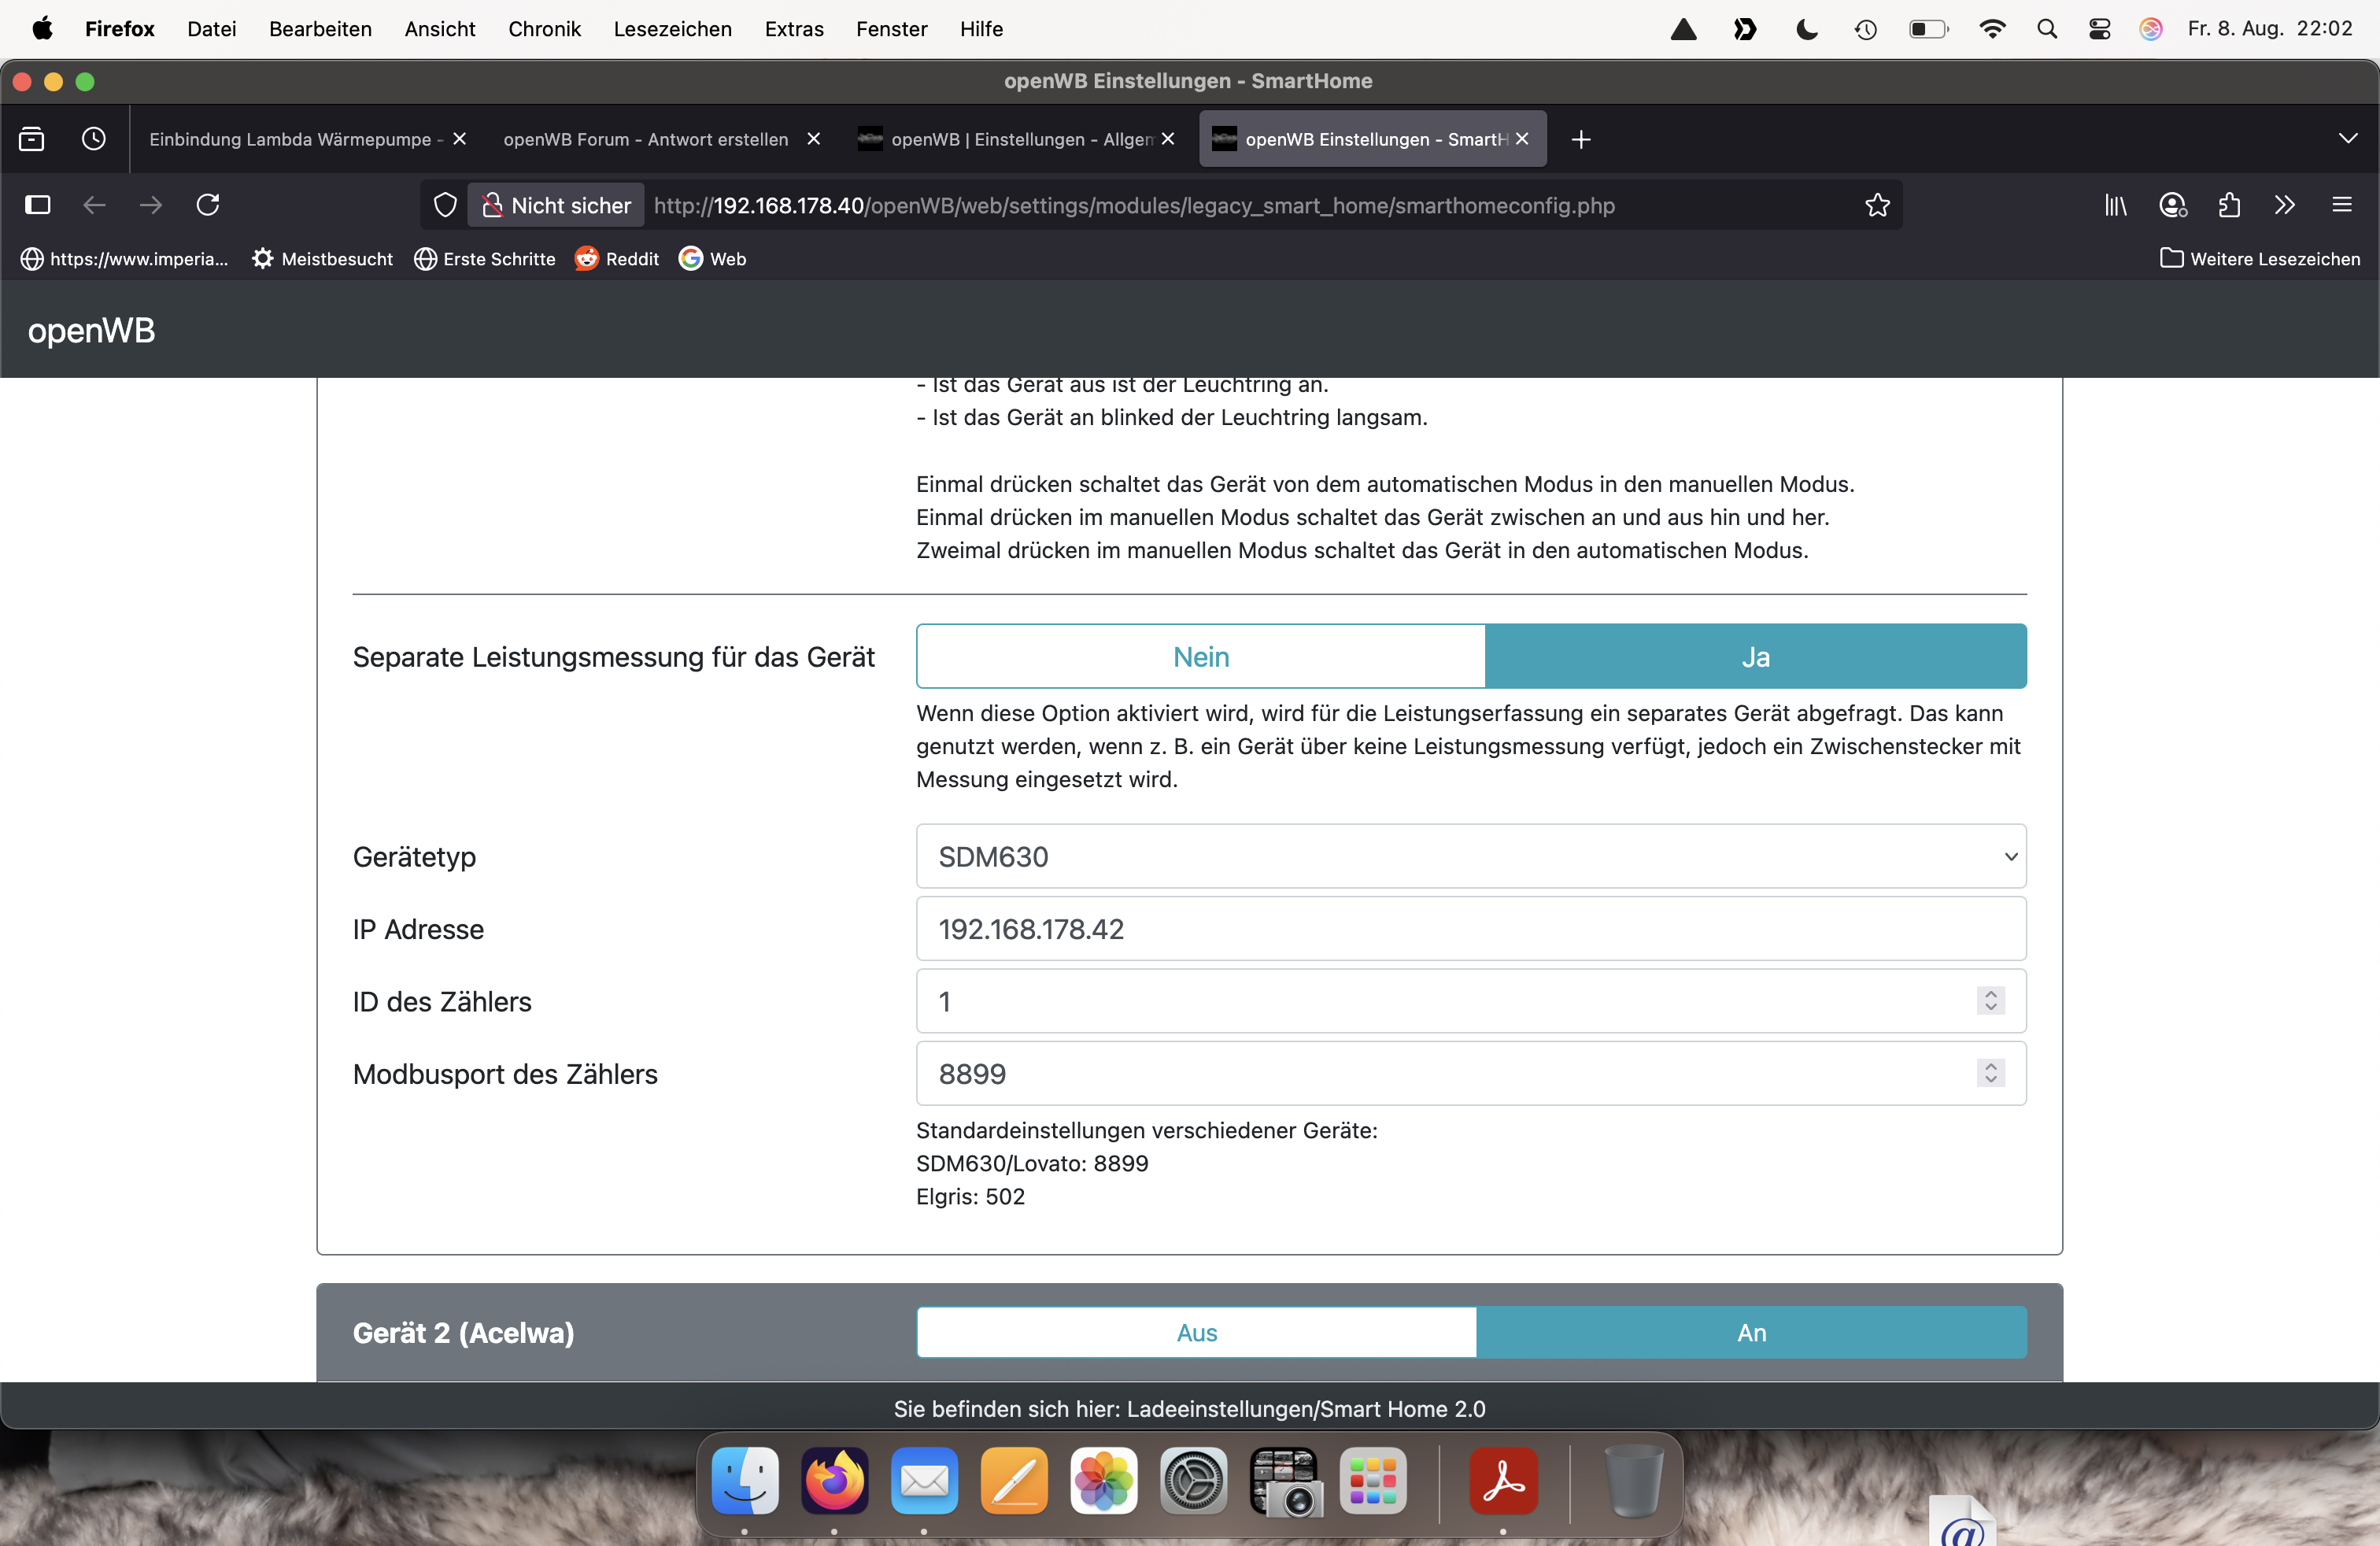
Task: Click the IP Adresse input field
Action: tap(1470, 929)
